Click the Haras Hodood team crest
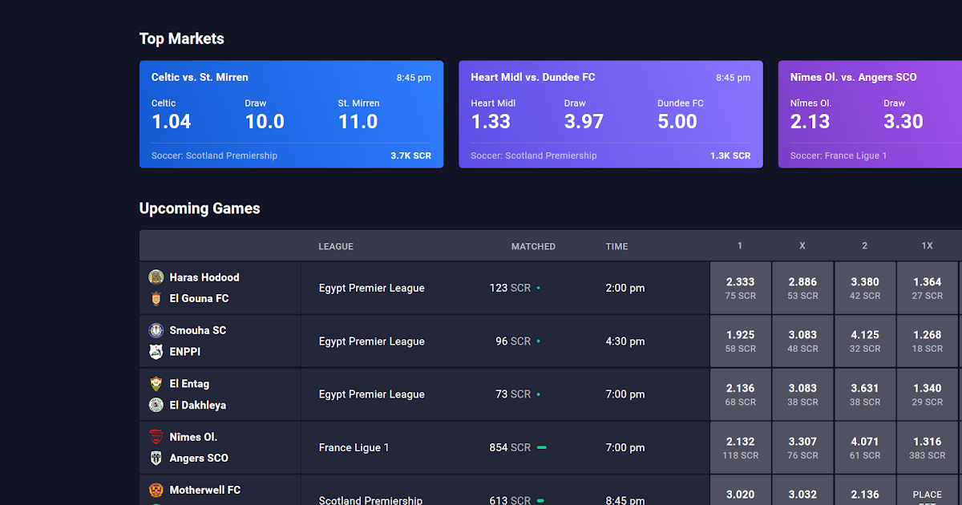Screen dimensions: 962x505 pos(156,277)
